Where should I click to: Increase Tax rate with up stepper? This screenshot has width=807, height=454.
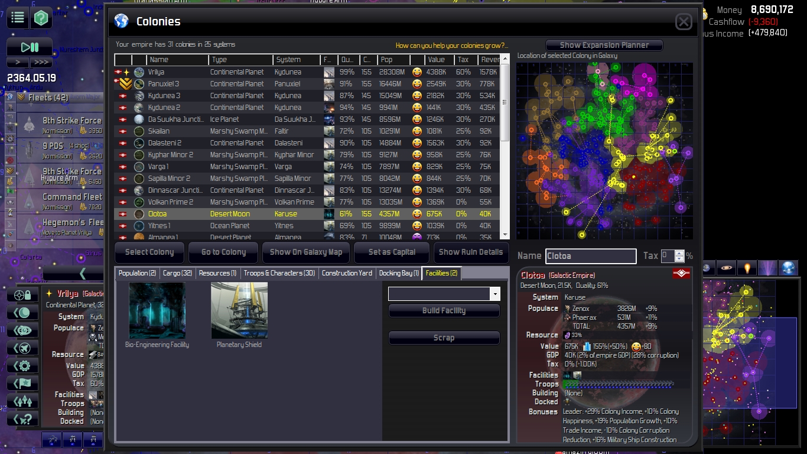(x=679, y=253)
